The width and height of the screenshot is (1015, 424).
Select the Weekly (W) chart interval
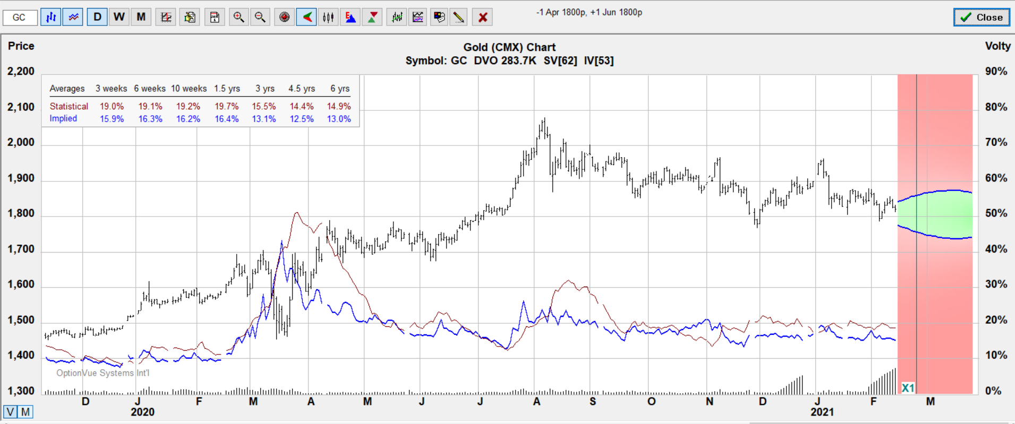tap(119, 18)
